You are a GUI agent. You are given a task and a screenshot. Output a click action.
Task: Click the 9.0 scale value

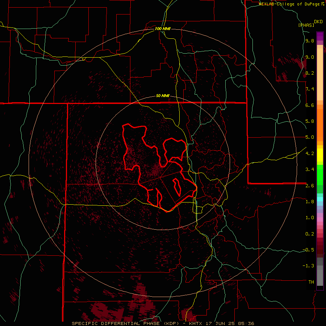click(x=310, y=57)
